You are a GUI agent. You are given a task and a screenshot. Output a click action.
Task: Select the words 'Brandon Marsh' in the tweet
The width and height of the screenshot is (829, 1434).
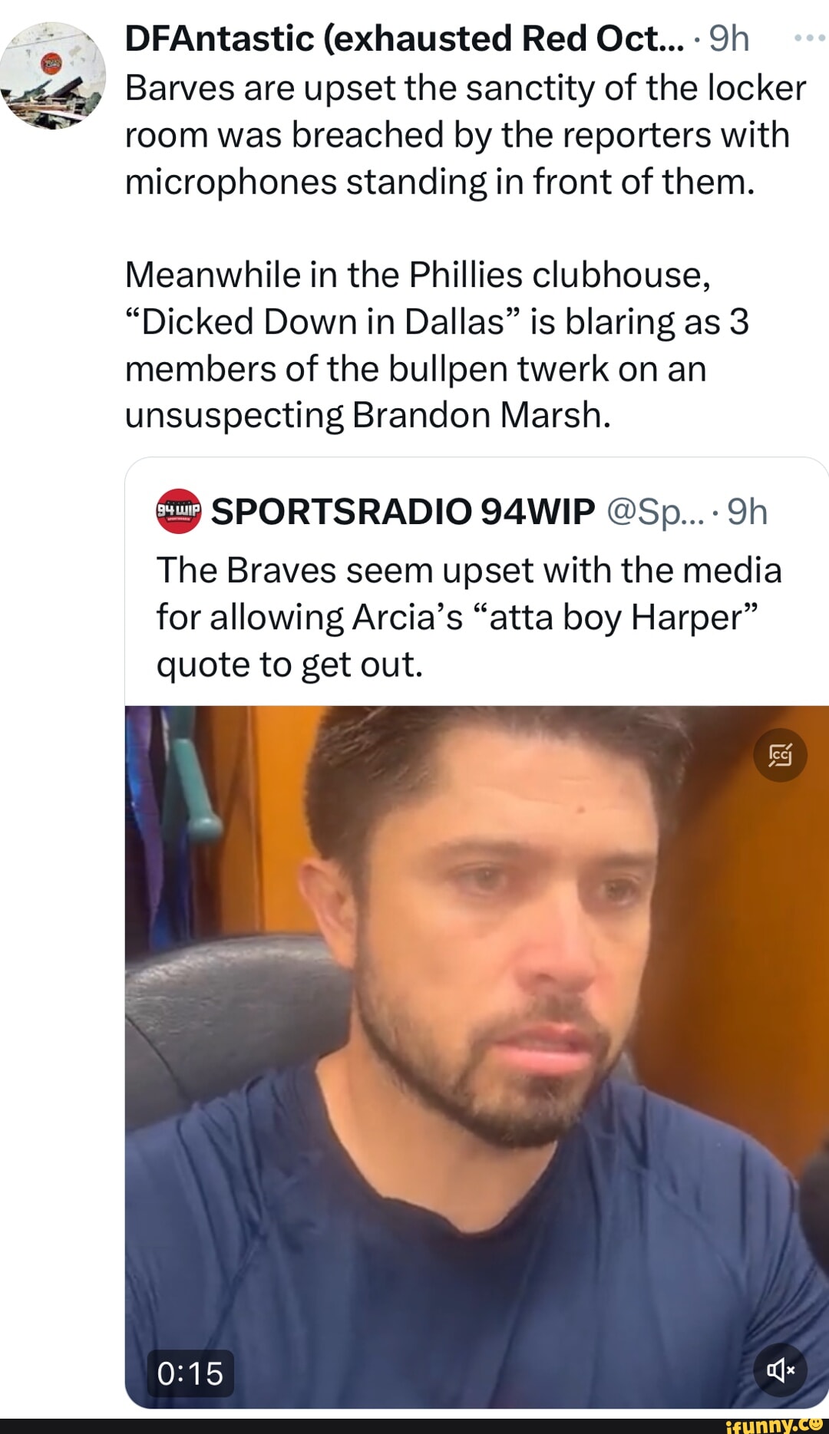click(481, 415)
